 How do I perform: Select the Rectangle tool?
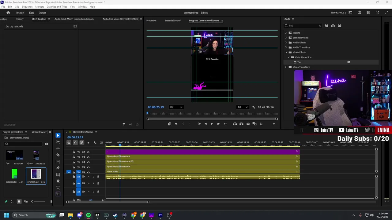(x=58, y=174)
